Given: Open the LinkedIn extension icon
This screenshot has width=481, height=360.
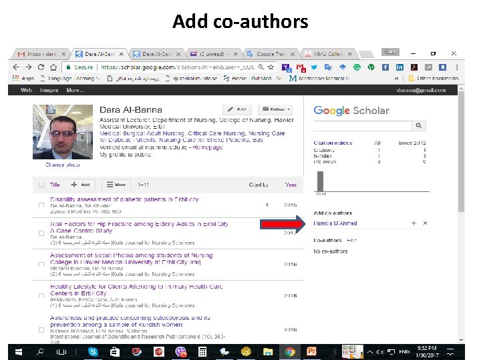Looking at the screenshot, I should pos(399,67).
